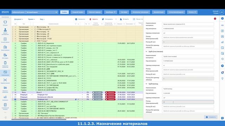Image resolution: width=225 pixels, height=126 pixels.
Task: Expand chevron on 2025-03-12_Кирпилов row
Action: point(78,43)
